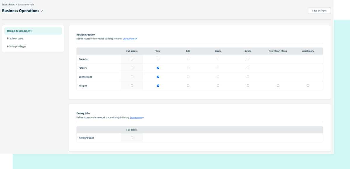Image resolution: width=350 pixels, height=169 pixels.
Task: Uncheck View permission for Folders
Action: tap(158, 68)
